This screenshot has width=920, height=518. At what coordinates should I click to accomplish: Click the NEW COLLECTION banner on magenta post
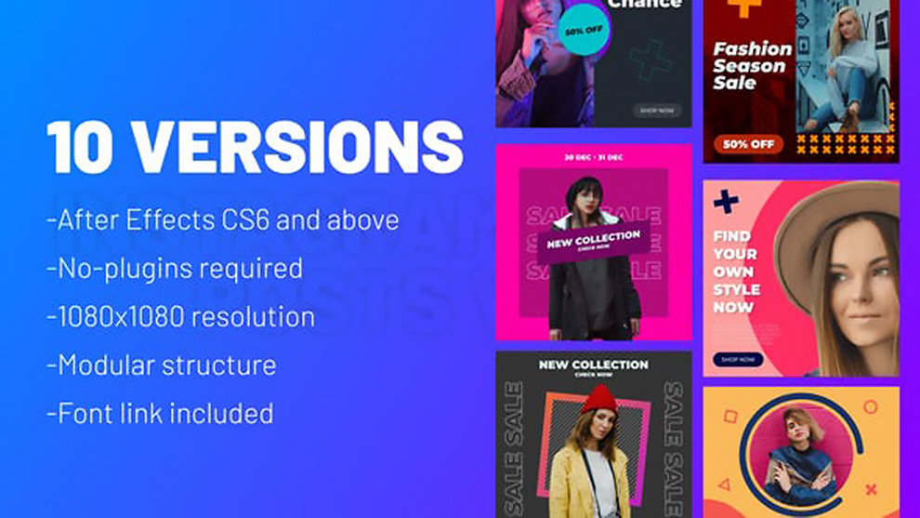click(x=593, y=242)
